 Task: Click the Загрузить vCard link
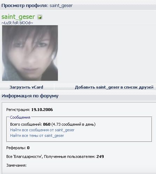pos(26,87)
